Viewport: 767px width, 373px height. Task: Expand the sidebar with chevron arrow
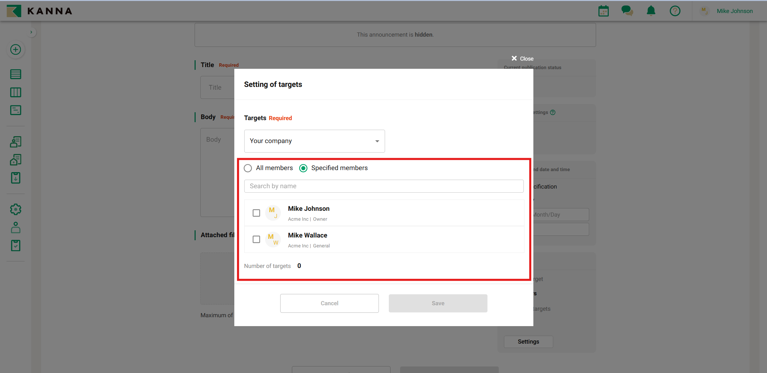31,32
